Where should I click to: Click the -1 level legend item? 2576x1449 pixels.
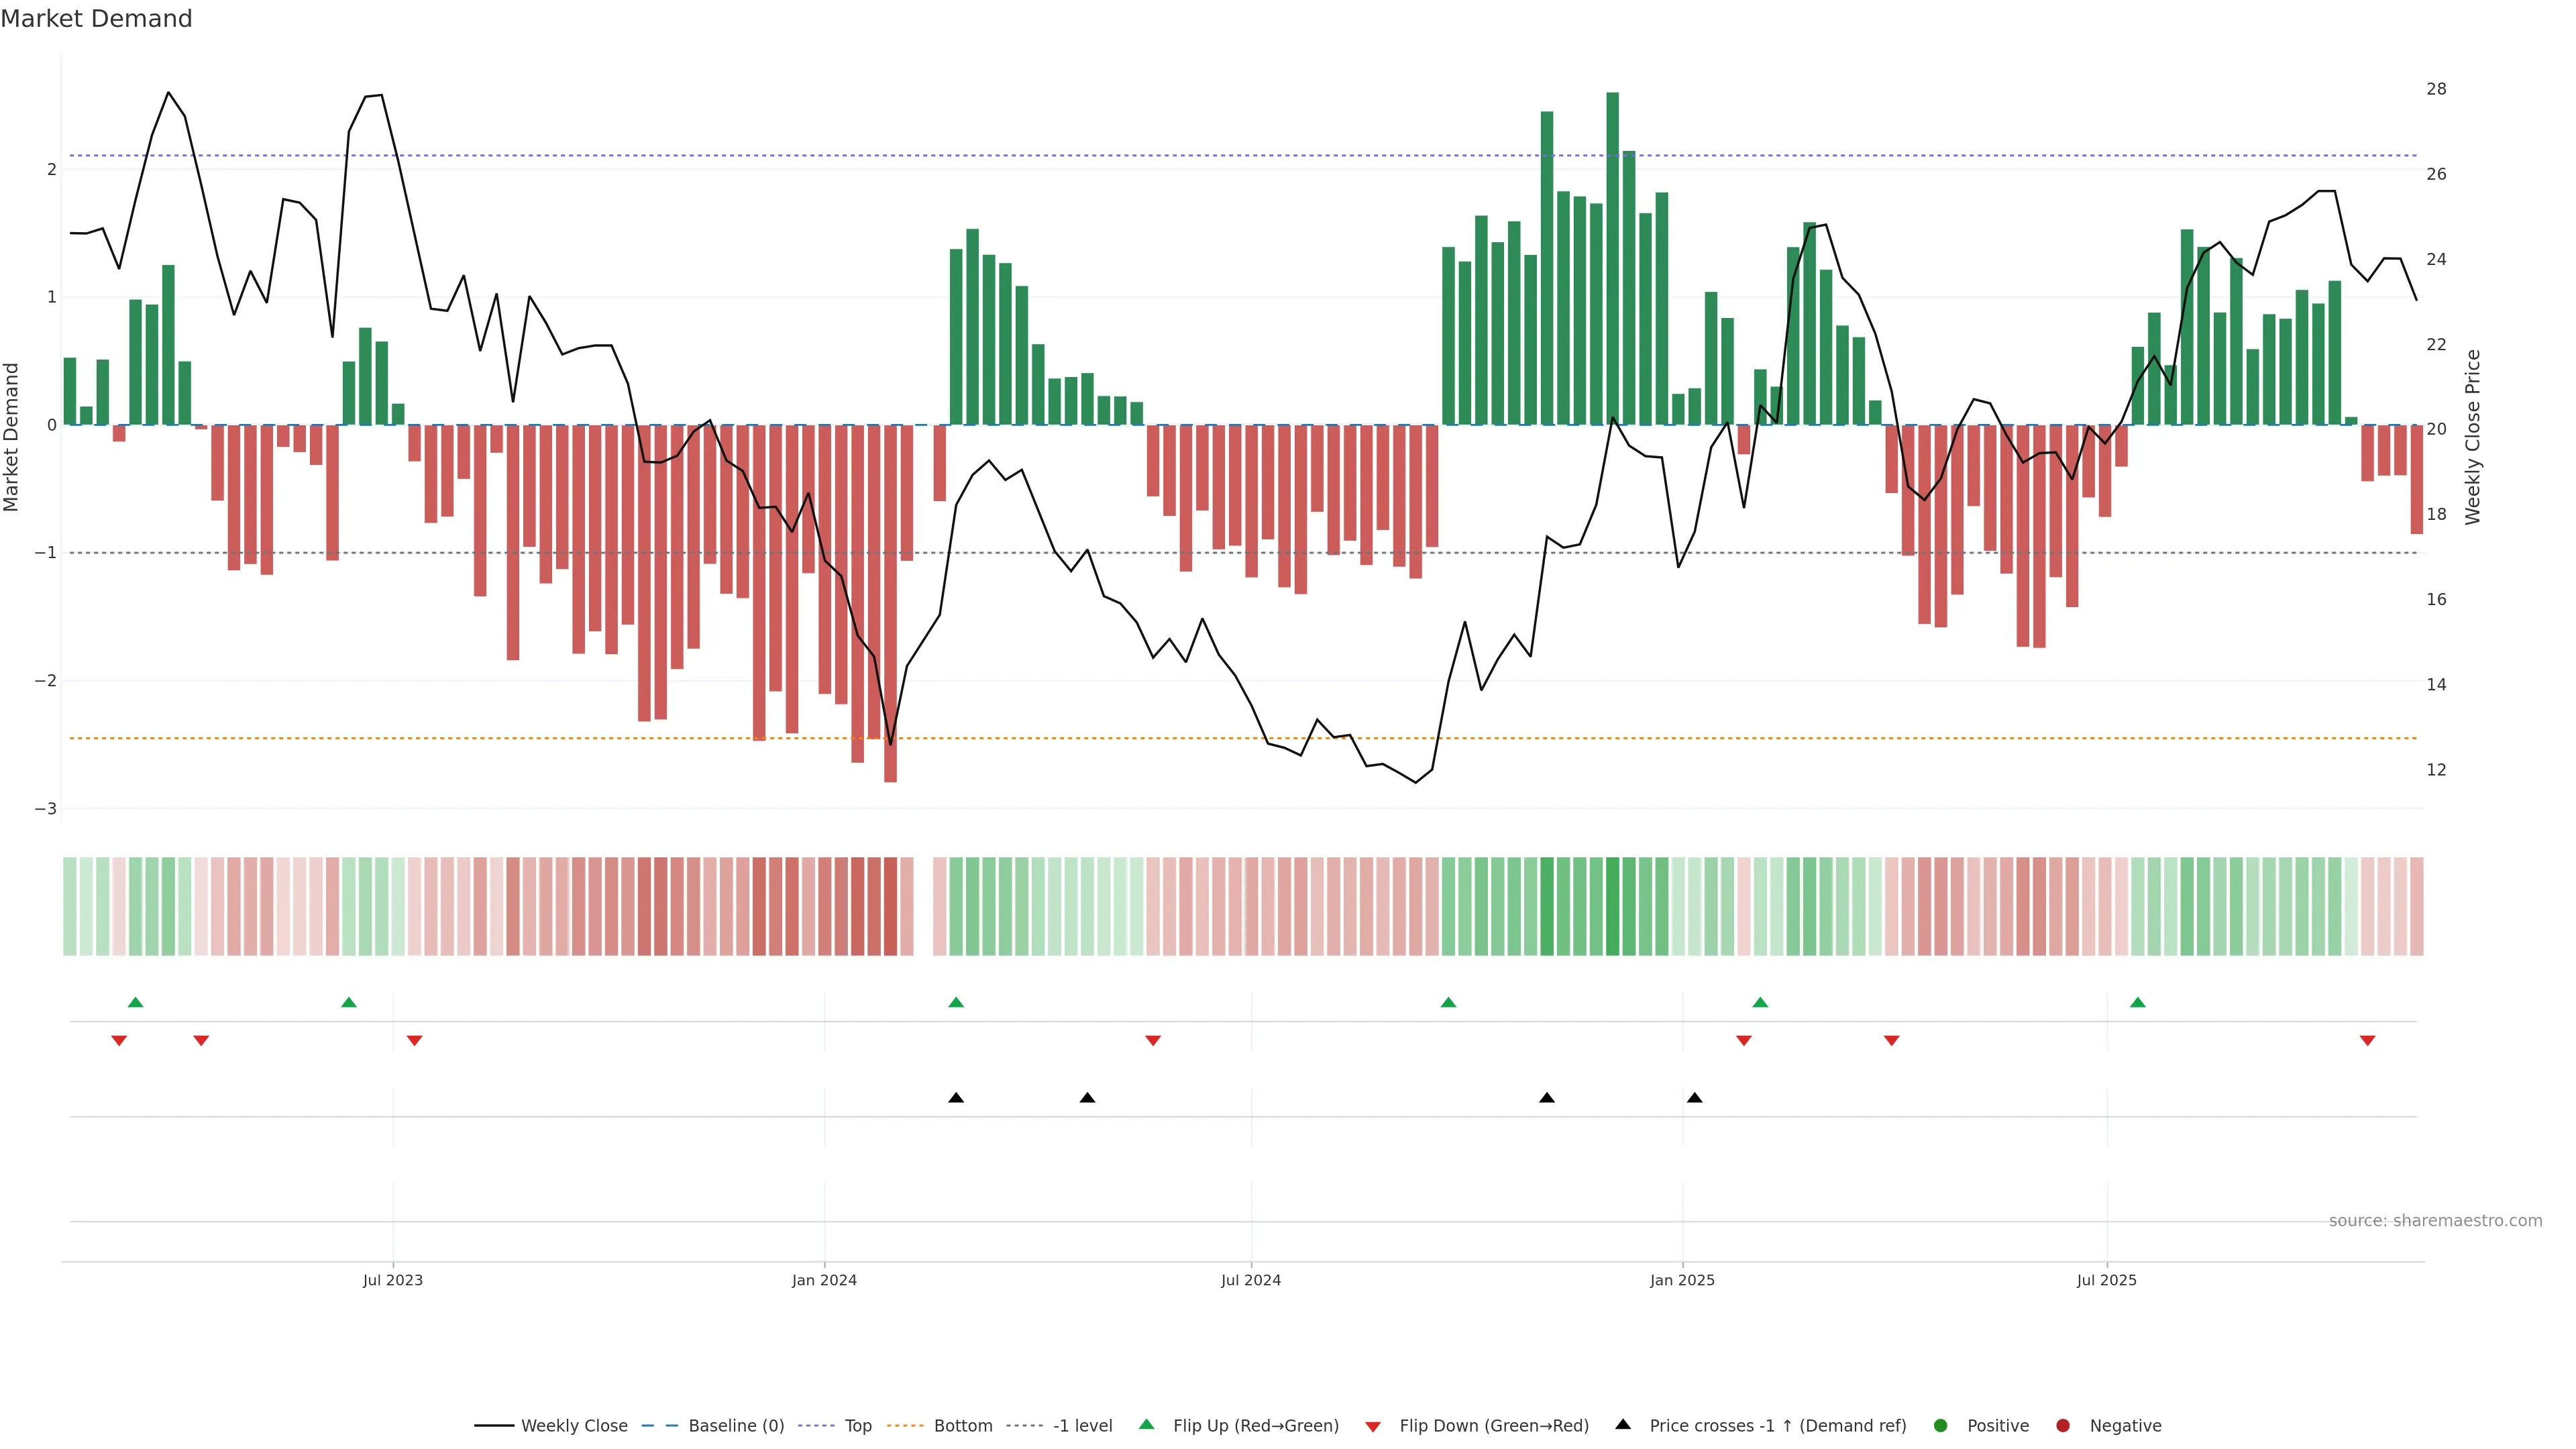1082,1426
